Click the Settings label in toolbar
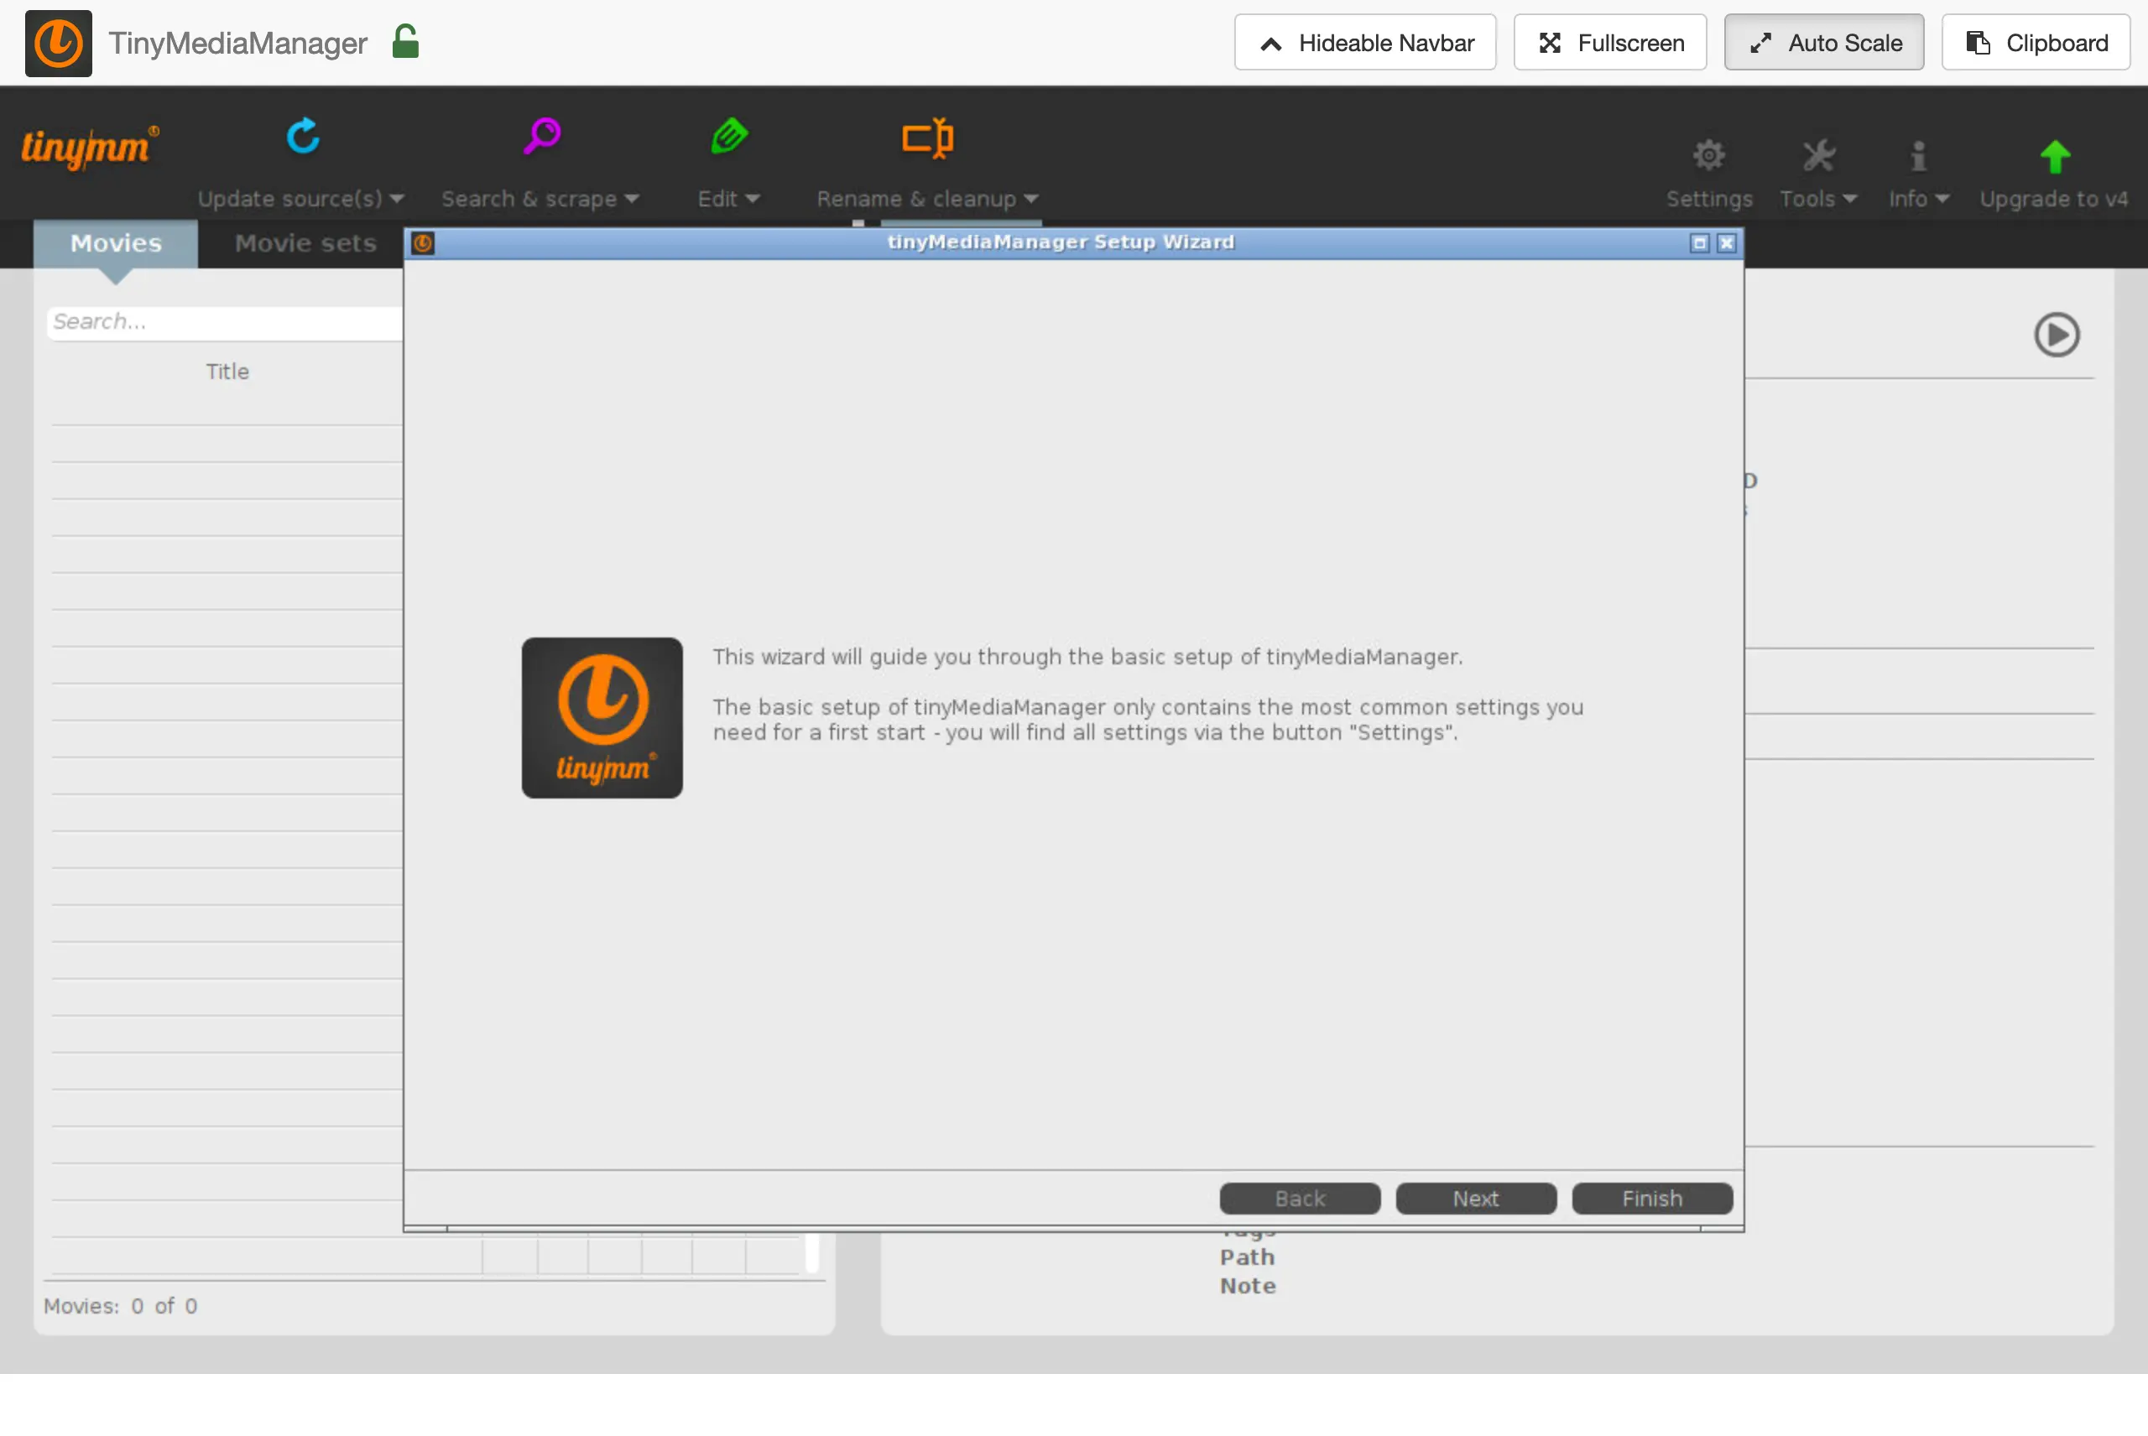 click(x=1708, y=199)
